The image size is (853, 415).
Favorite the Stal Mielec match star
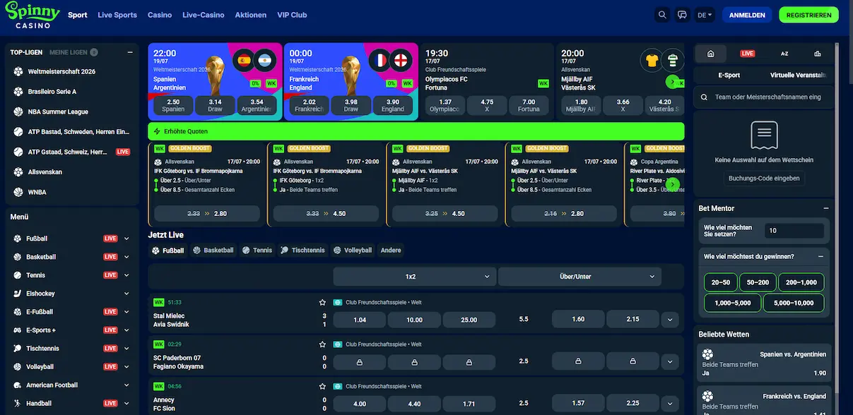322,302
